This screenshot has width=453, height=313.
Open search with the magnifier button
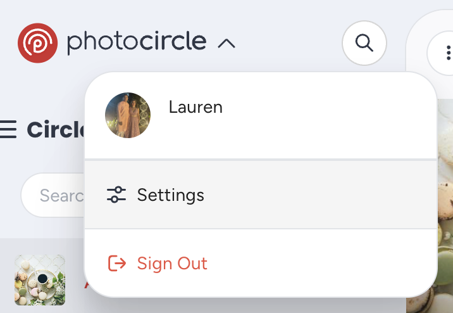pyautogui.click(x=364, y=43)
